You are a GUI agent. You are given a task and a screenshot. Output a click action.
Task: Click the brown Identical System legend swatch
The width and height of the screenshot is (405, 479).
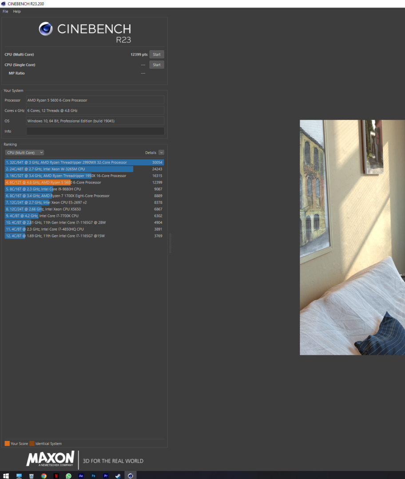[32, 443]
